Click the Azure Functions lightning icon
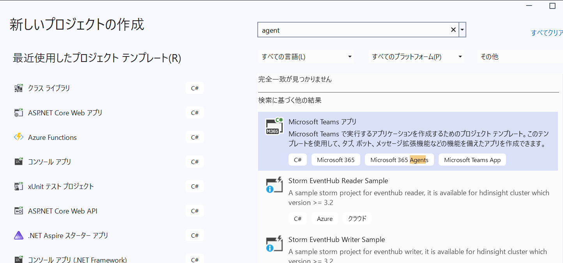 pyautogui.click(x=18, y=137)
